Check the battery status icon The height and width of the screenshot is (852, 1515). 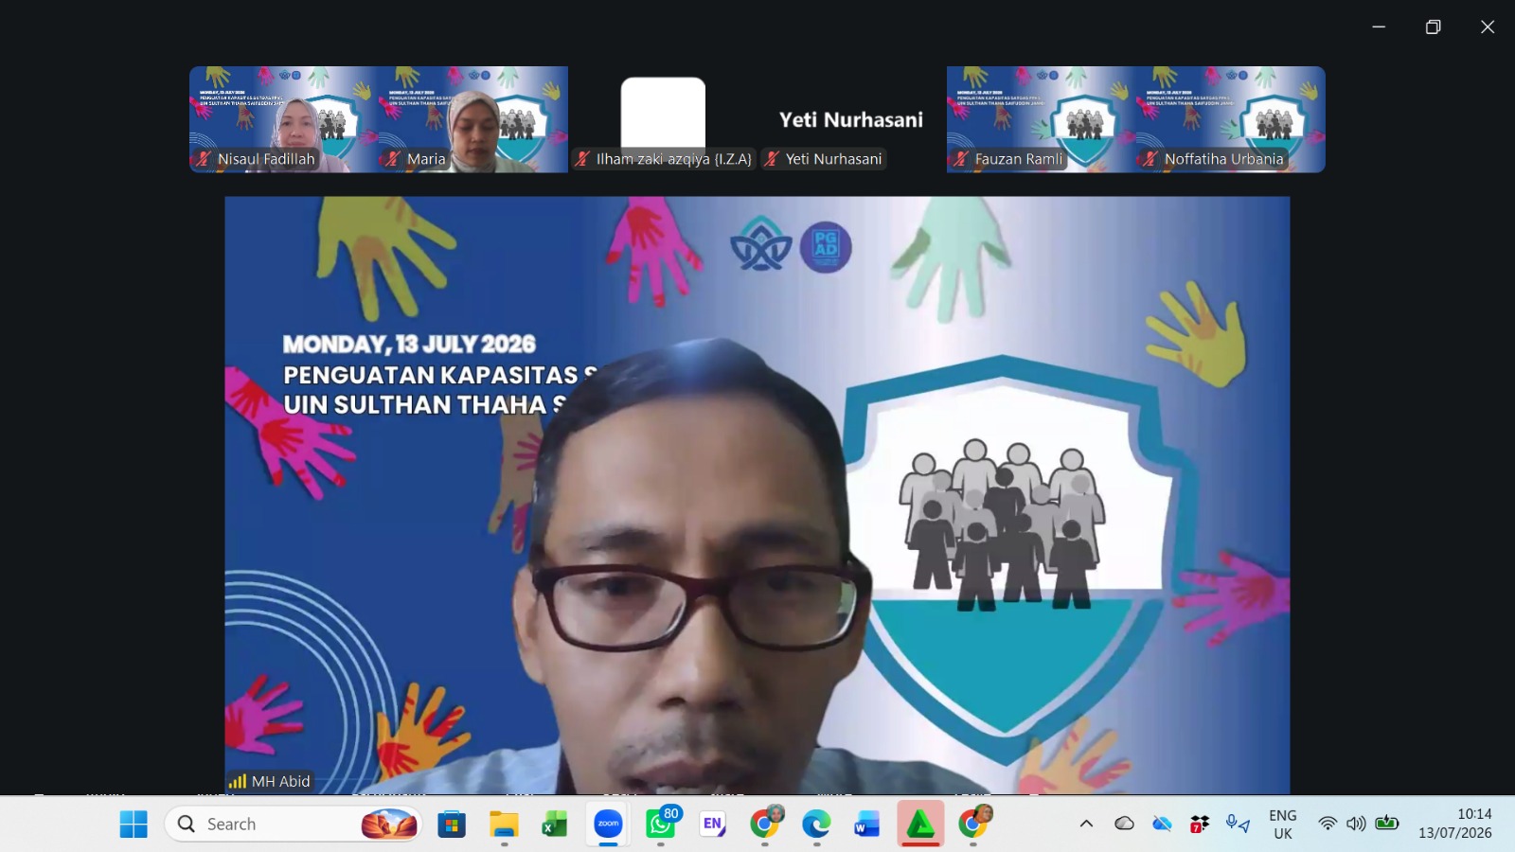click(1387, 823)
